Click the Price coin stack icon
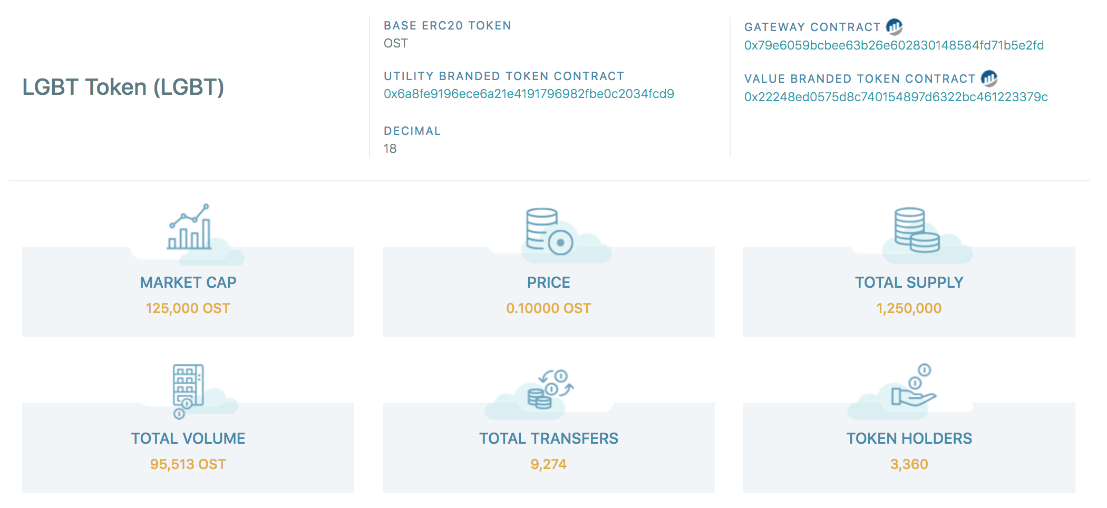This screenshot has height=508, width=1107. [549, 231]
